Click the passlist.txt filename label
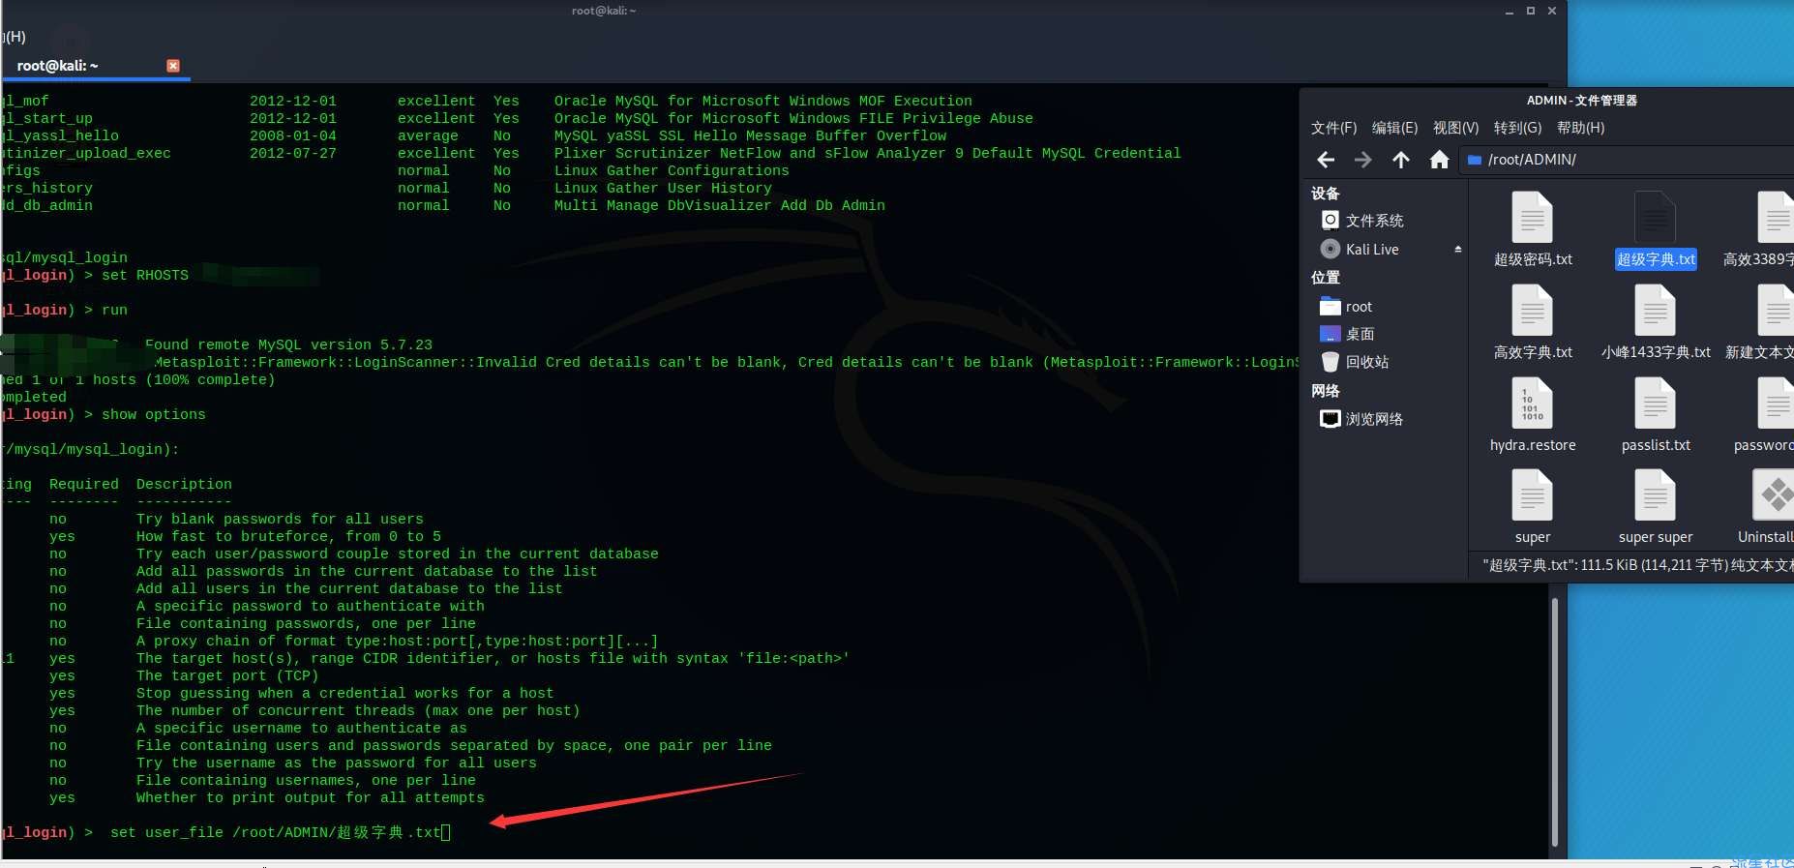Screen dimensions: 1794x868 pyautogui.click(x=1656, y=445)
